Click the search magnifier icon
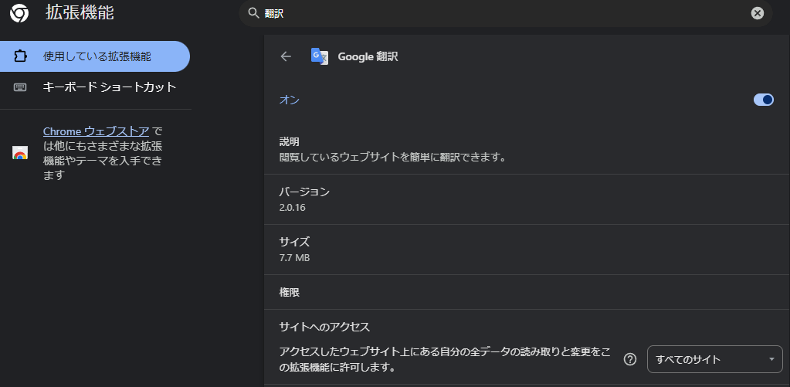This screenshot has width=790, height=387. [x=253, y=13]
